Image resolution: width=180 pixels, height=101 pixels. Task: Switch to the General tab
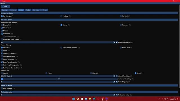pos(4,10)
